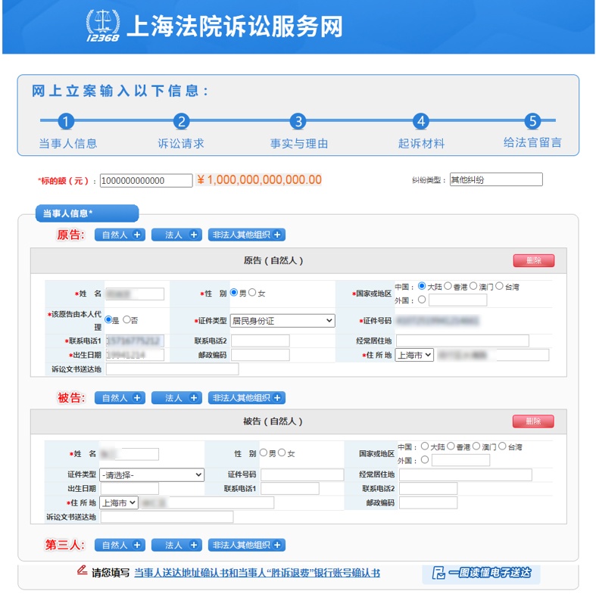Click the 12368 court logo icon

103,26
